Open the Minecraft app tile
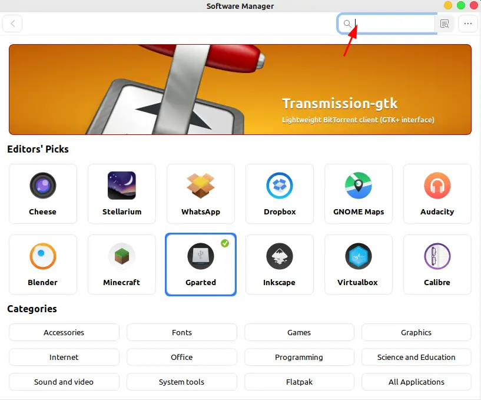 click(122, 265)
